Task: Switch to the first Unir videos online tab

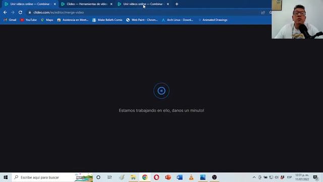Action: click(x=30, y=4)
